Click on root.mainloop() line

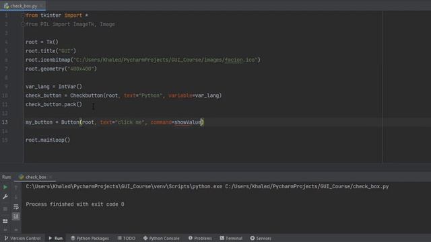[x=48, y=140]
